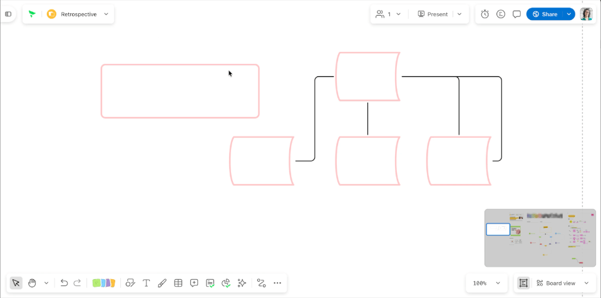601x298 pixels.
Task: Select vertical connector between top and middle shapes
Action: [367, 119]
